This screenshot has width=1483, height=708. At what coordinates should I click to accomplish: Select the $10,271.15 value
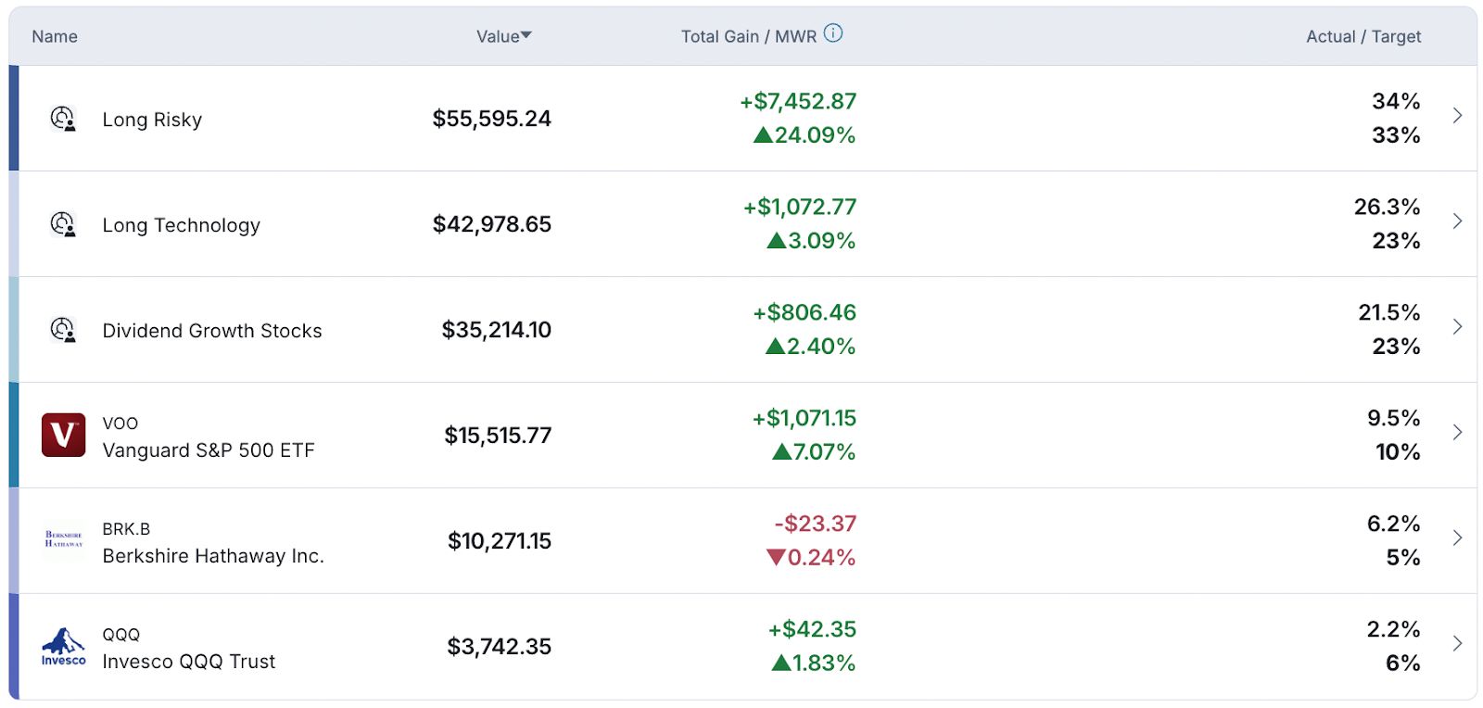500,541
